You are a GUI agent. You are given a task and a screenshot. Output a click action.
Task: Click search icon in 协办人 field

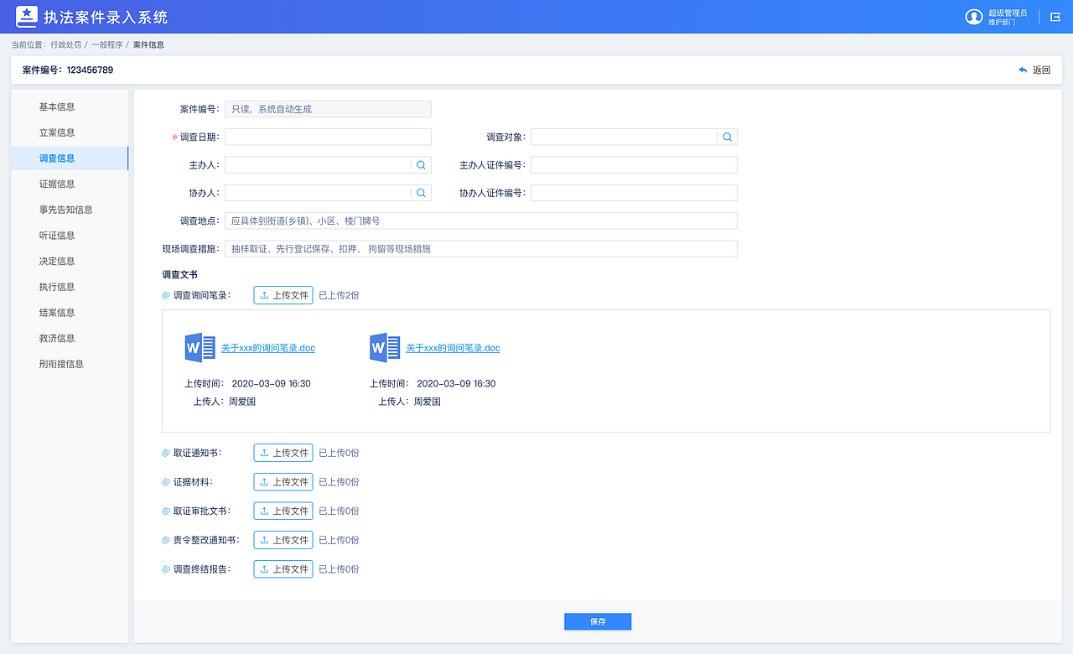coord(421,193)
